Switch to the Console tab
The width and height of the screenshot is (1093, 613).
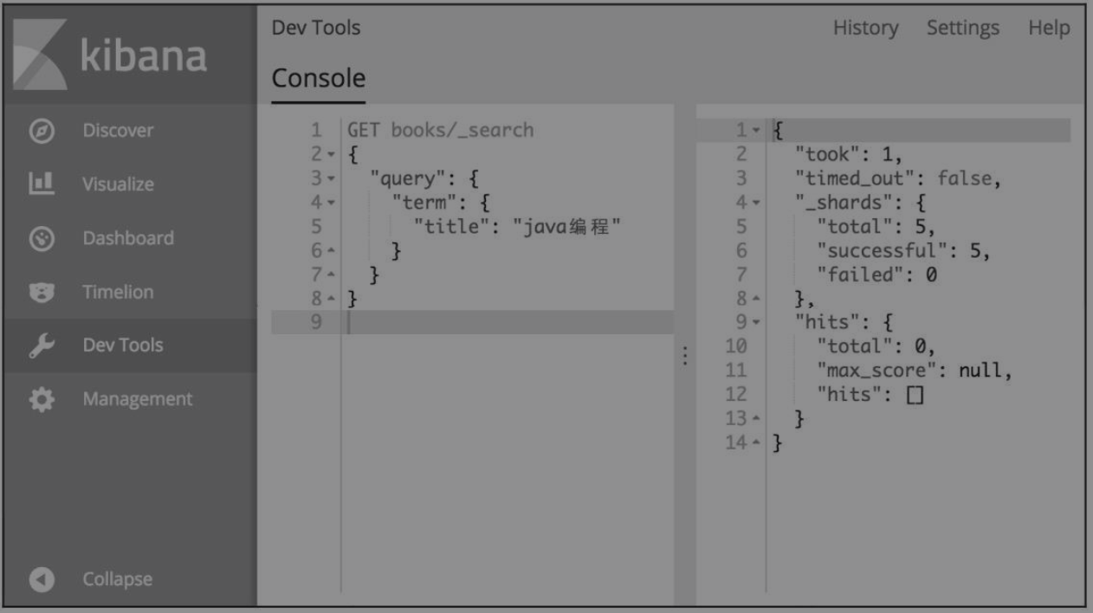coord(318,79)
